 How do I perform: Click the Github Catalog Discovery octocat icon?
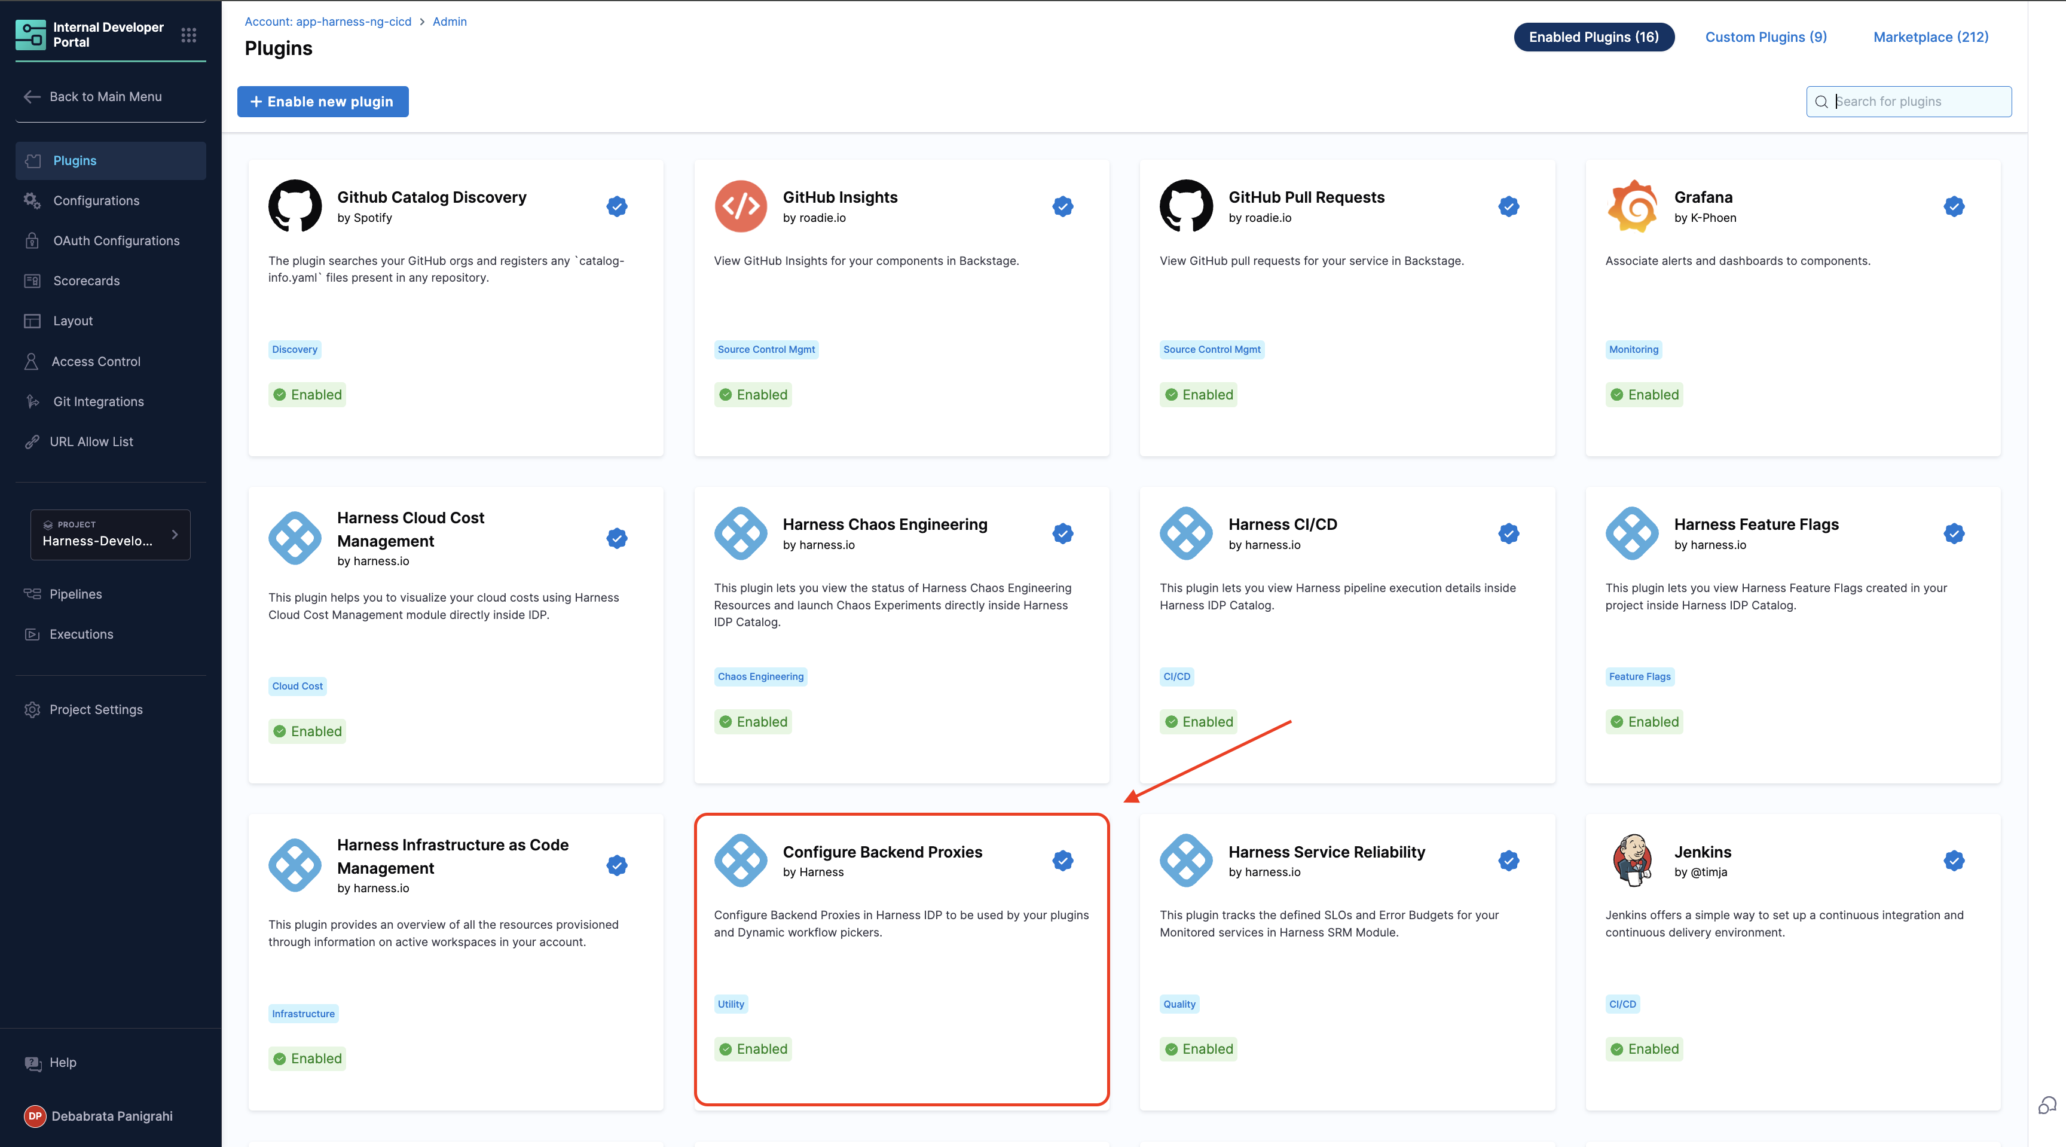coord(295,206)
